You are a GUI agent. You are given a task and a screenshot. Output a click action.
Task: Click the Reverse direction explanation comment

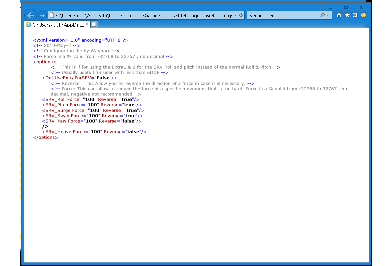153,84
